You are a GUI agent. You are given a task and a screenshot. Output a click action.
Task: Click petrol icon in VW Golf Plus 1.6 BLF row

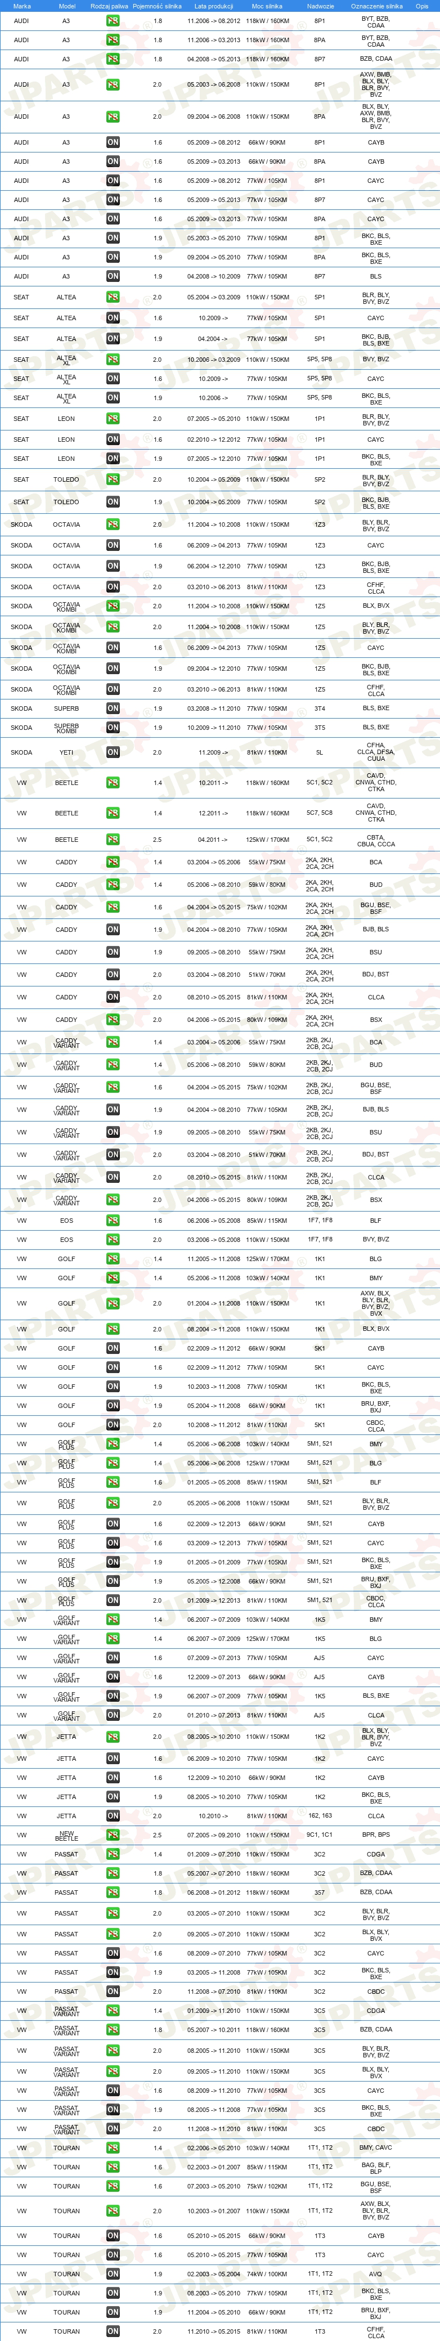pyautogui.click(x=113, y=1482)
